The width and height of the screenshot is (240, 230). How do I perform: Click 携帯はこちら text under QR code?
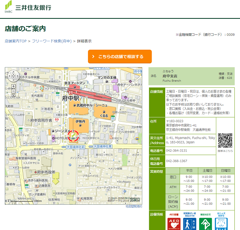tap(225, 151)
